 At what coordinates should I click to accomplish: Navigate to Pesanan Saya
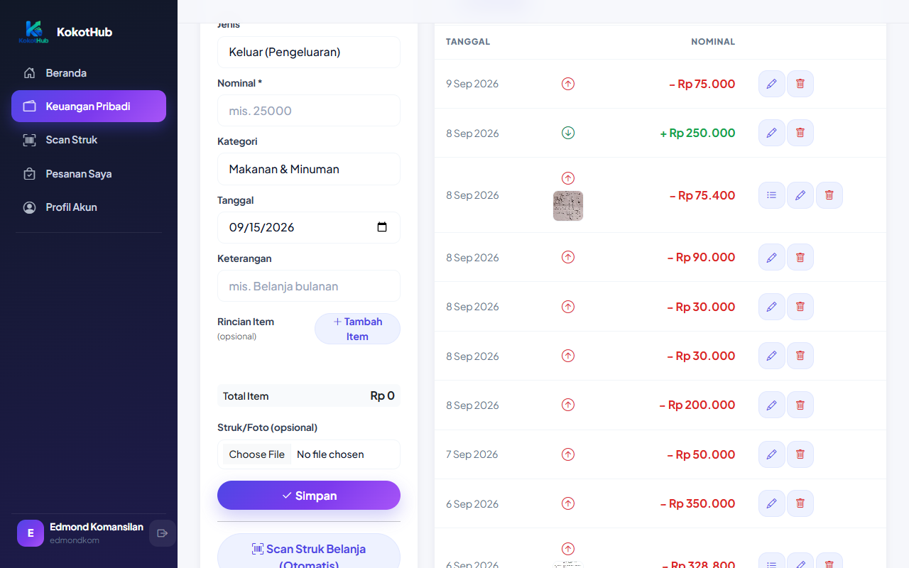tap(89, 174)
